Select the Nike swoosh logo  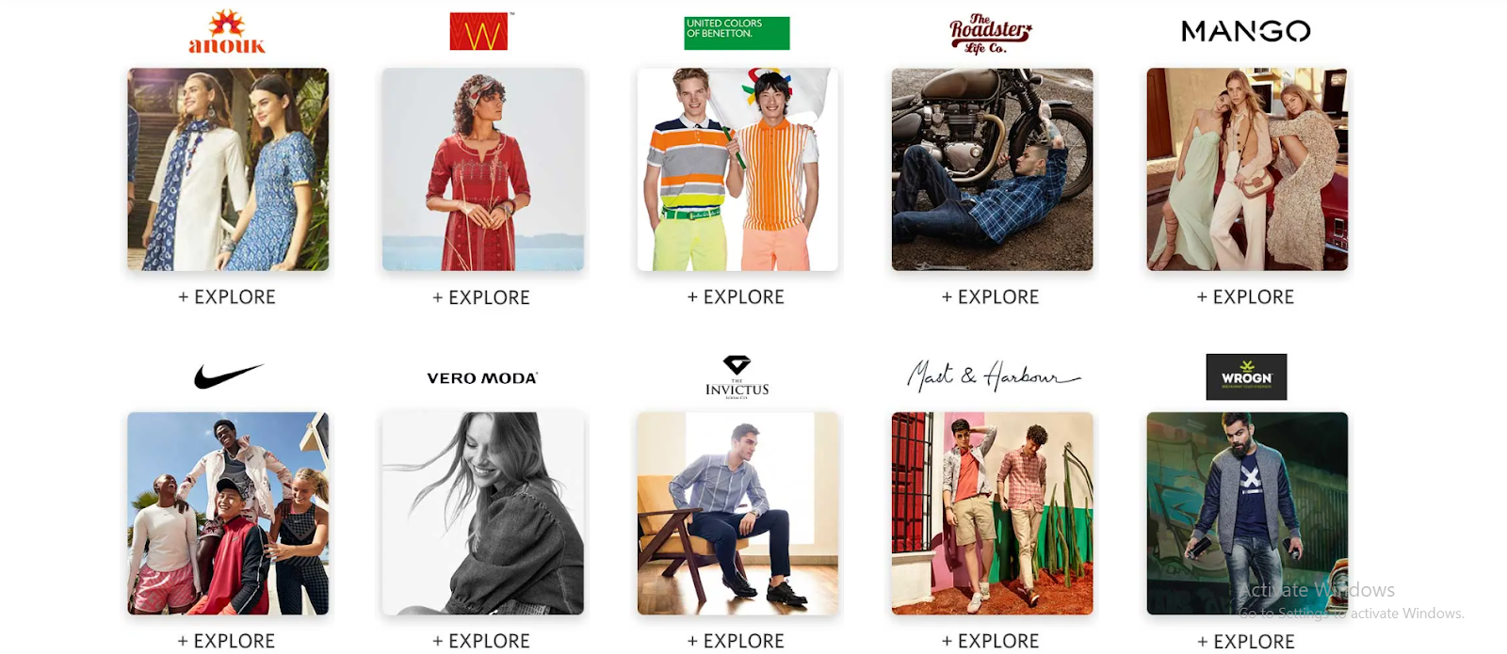[x=228, y=376]
